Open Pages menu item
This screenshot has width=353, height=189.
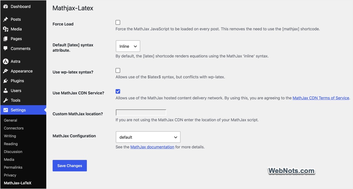[x=16, y=39]
